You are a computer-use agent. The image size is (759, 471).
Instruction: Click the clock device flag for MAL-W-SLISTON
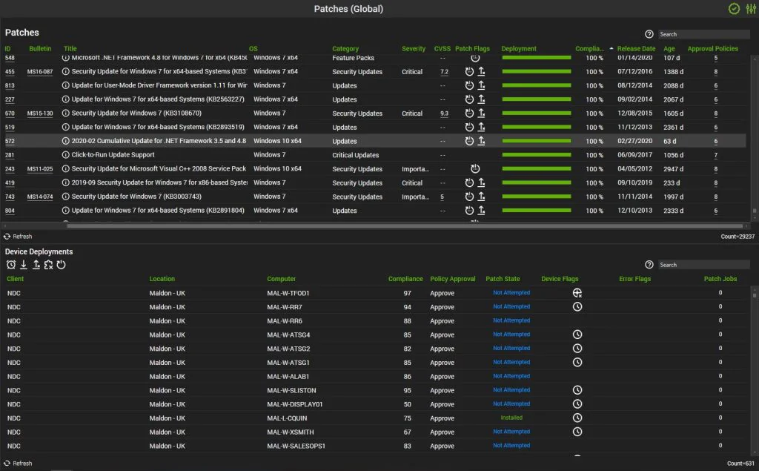click(x=577, y=390)
